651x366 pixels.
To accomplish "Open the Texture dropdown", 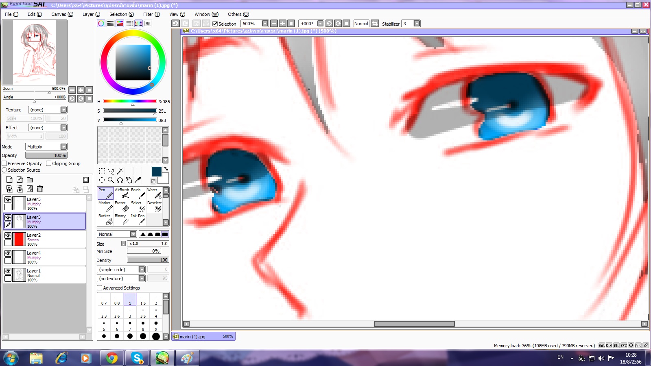I will pos(48,110).
